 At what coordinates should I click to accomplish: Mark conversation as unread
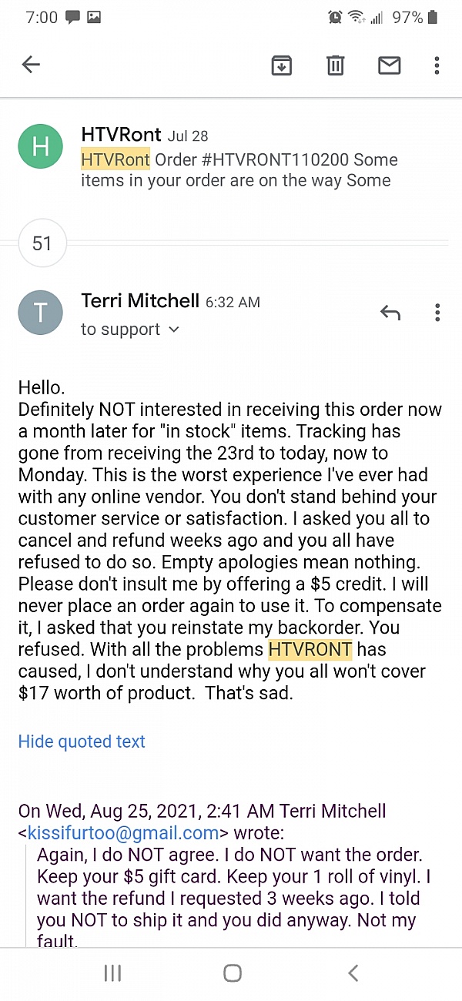[x=390, y=65]
